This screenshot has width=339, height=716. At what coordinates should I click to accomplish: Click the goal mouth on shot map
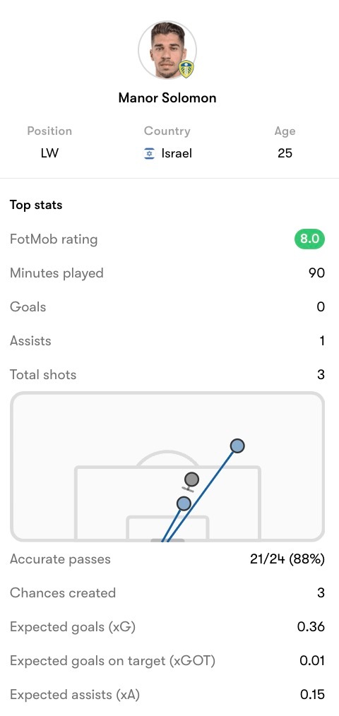(167, 540)
